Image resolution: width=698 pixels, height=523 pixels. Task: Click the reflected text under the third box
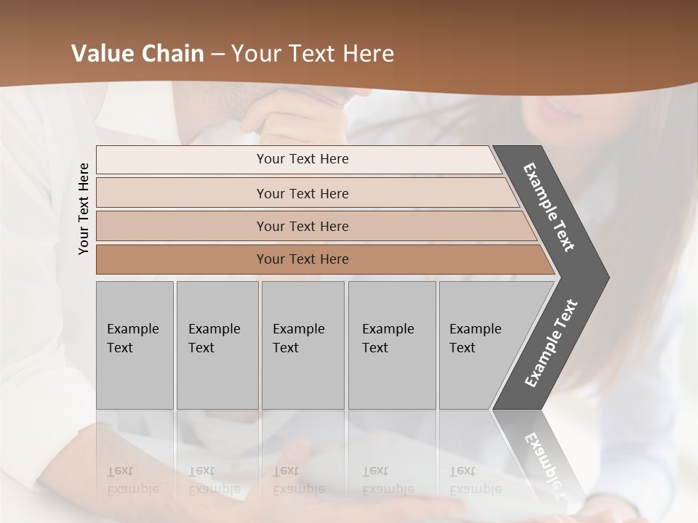point(298,480)
